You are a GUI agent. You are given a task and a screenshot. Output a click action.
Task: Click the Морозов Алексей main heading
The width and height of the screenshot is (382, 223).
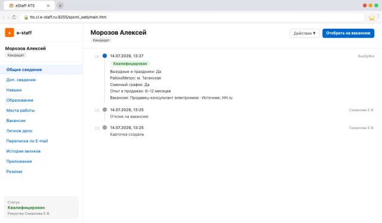118,32
